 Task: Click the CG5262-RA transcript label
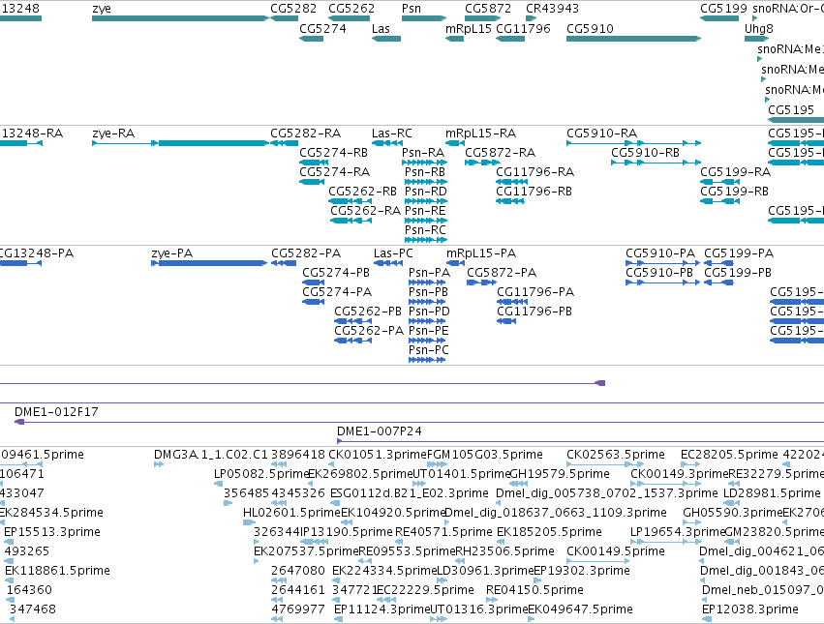[x=366, y=211]
